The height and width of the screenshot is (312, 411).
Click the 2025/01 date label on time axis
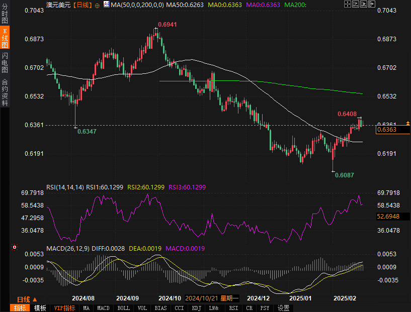pyautogui.click(x=300, y=298)
